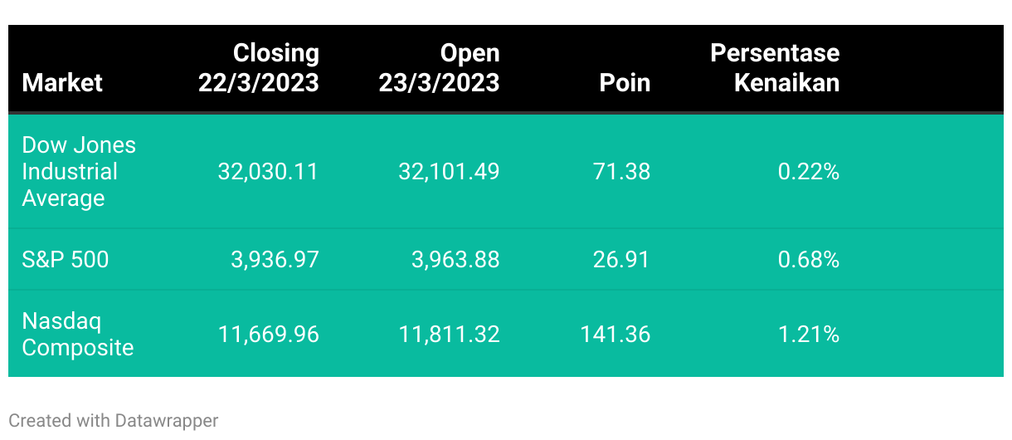Select the Dow Jones open value 32,101.49

click(x=449, y=172)
